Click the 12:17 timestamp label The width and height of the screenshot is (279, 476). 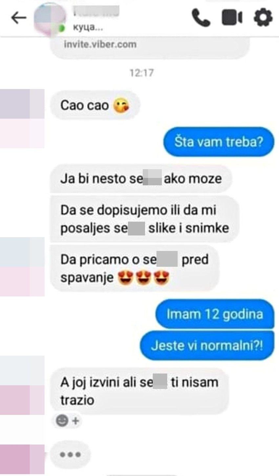click(x=141, y=72)
